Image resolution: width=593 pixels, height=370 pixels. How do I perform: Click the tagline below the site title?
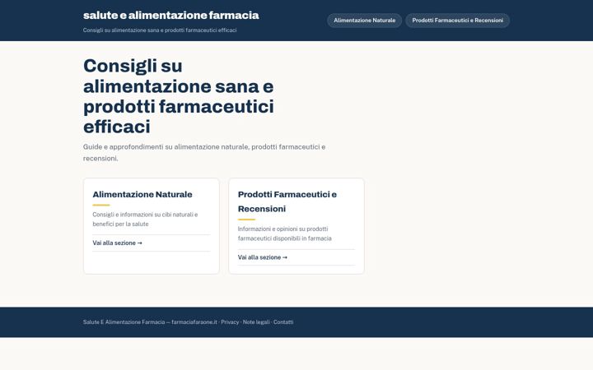[160, 30]
